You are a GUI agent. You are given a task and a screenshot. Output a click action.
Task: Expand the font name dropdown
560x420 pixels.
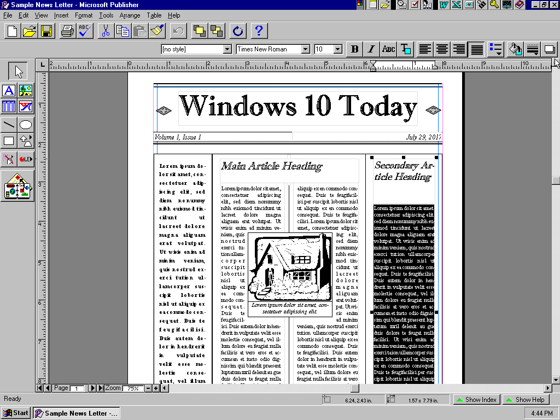point(306,49)
